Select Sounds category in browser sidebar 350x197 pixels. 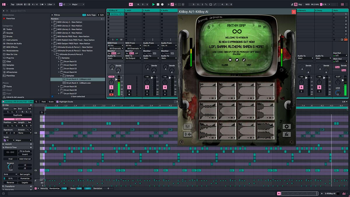[10, 33]
